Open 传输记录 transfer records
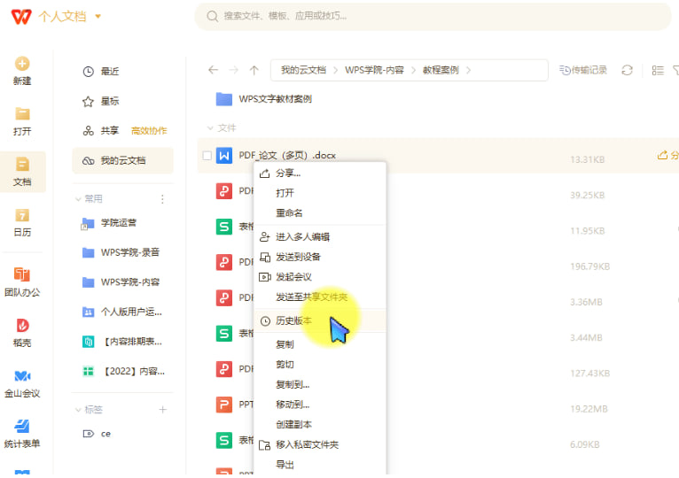 pos(583,70)
